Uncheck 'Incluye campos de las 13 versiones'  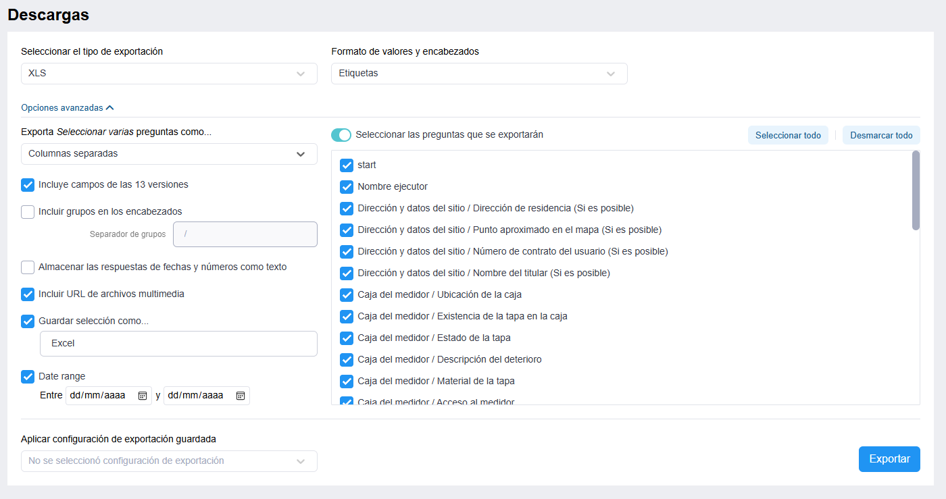click(28, 185)
